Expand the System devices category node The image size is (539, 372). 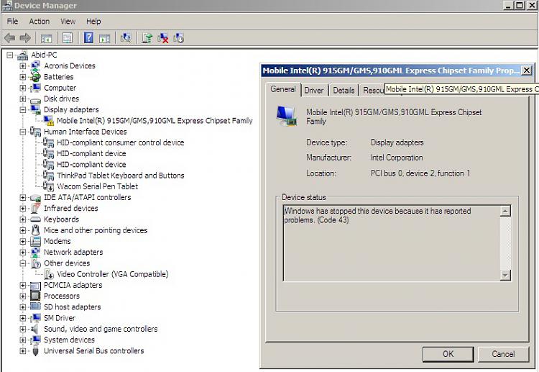coord(22,340)
